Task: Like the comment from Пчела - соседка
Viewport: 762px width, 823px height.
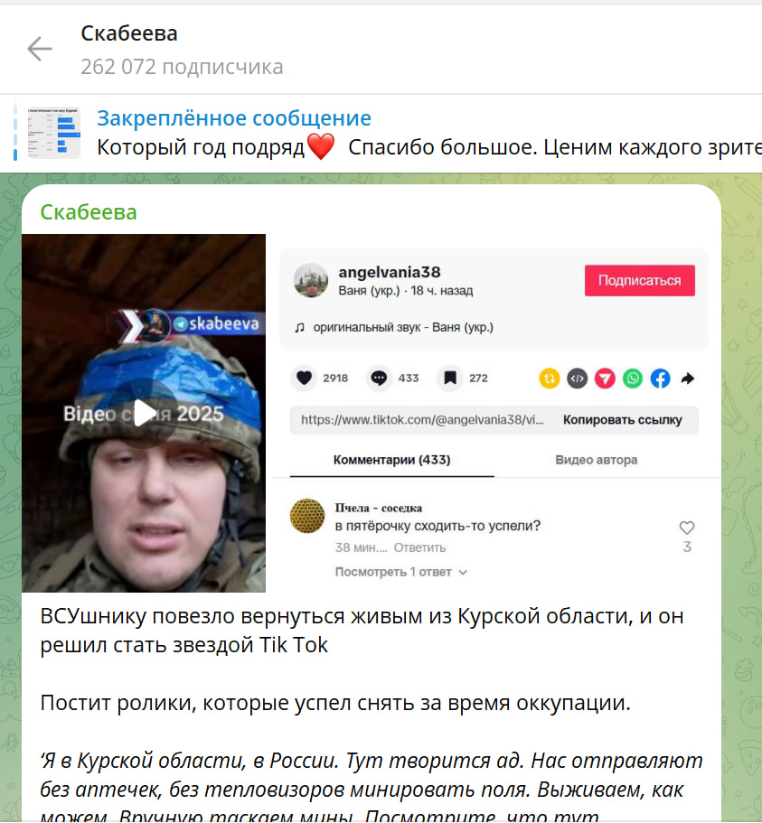Action: (687, 528)
